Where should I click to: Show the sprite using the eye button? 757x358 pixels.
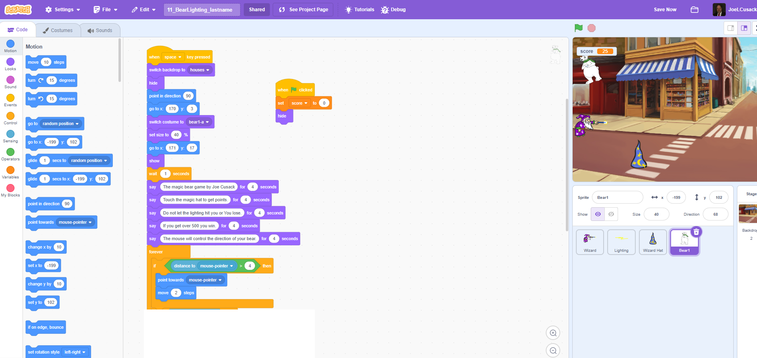[598, 214]
